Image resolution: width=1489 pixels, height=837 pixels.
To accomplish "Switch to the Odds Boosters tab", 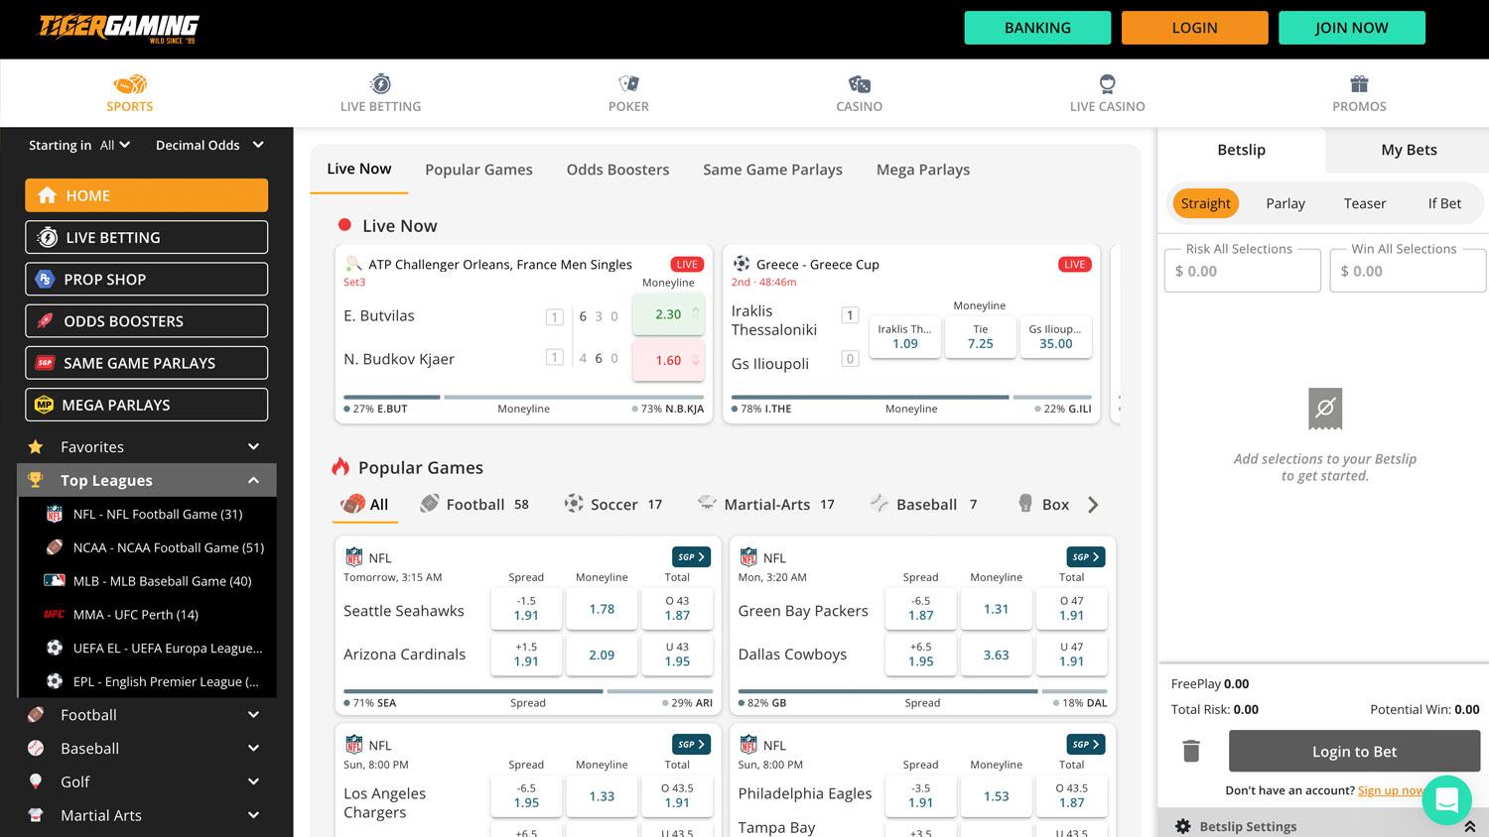I will pos(617,170).
